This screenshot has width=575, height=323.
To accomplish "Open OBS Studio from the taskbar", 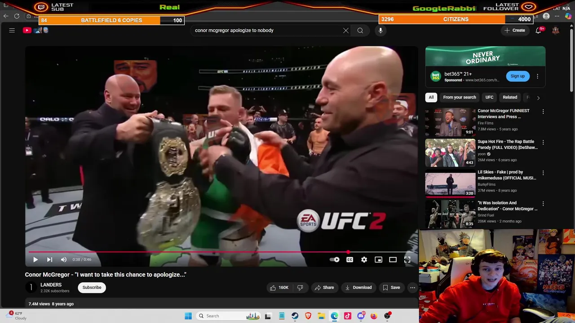I will pos(387,316).
